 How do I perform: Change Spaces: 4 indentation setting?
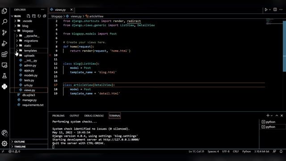pyautogui.click(x=213, y=151)
